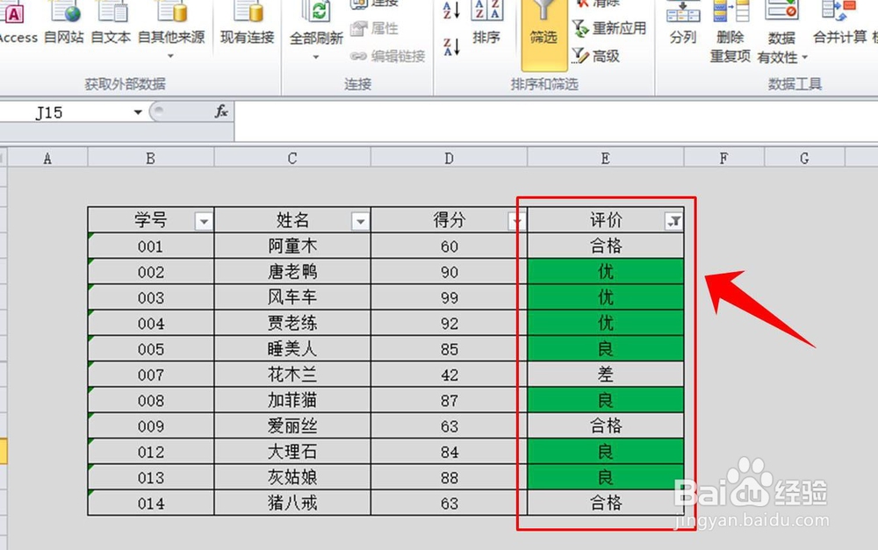This screenshot has height=550, width=878.
Task: Open the 得分 filter dropdown
Action: click(515, 222)
